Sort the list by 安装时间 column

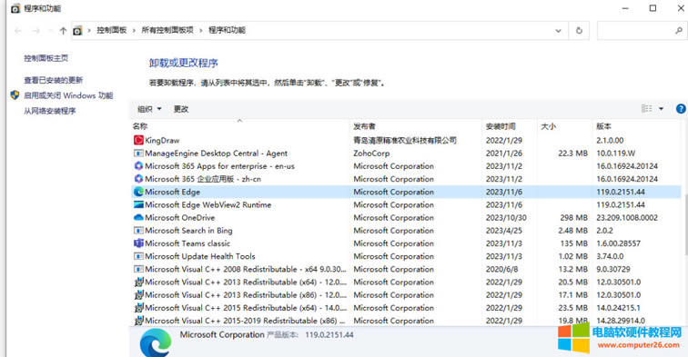(501, 126)
